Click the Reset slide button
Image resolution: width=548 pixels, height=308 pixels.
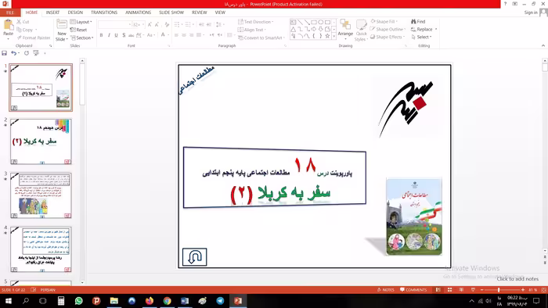pos(78,30)
